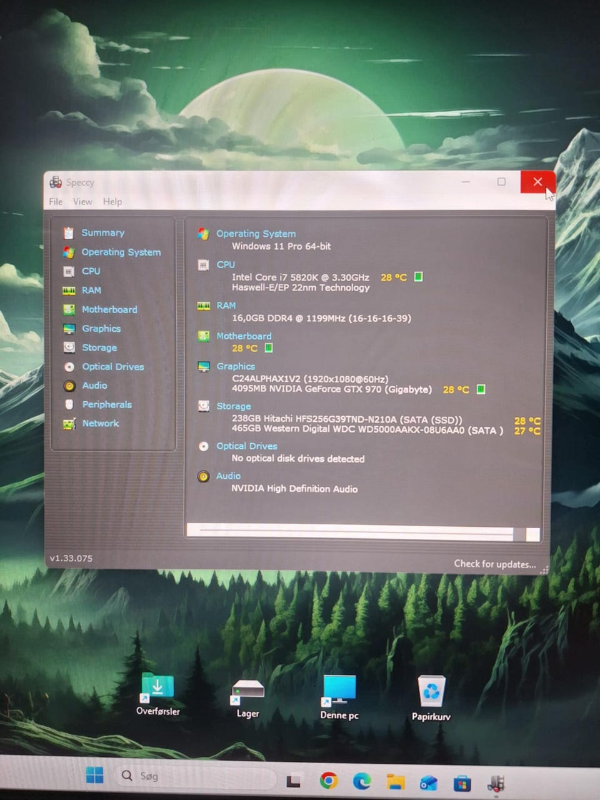600x800 pixels.
Task: Click the Søg search box in the taskbar
Action: (x=197, y=776)
